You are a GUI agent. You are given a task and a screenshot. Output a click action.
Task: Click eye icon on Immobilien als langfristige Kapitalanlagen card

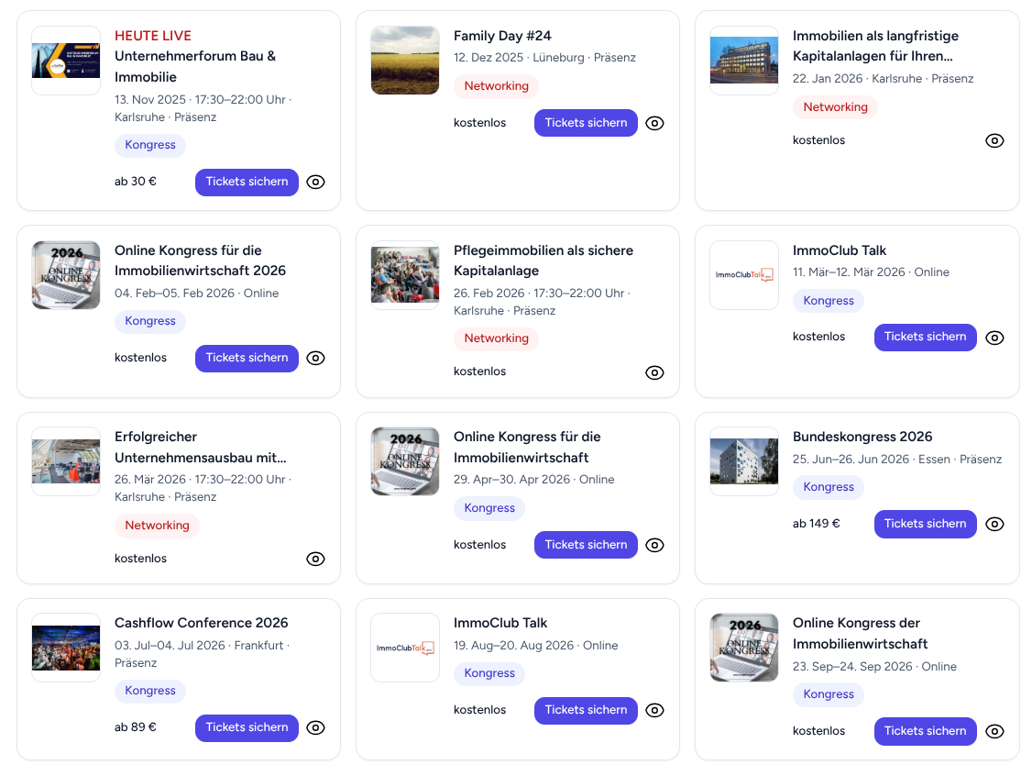994,140
